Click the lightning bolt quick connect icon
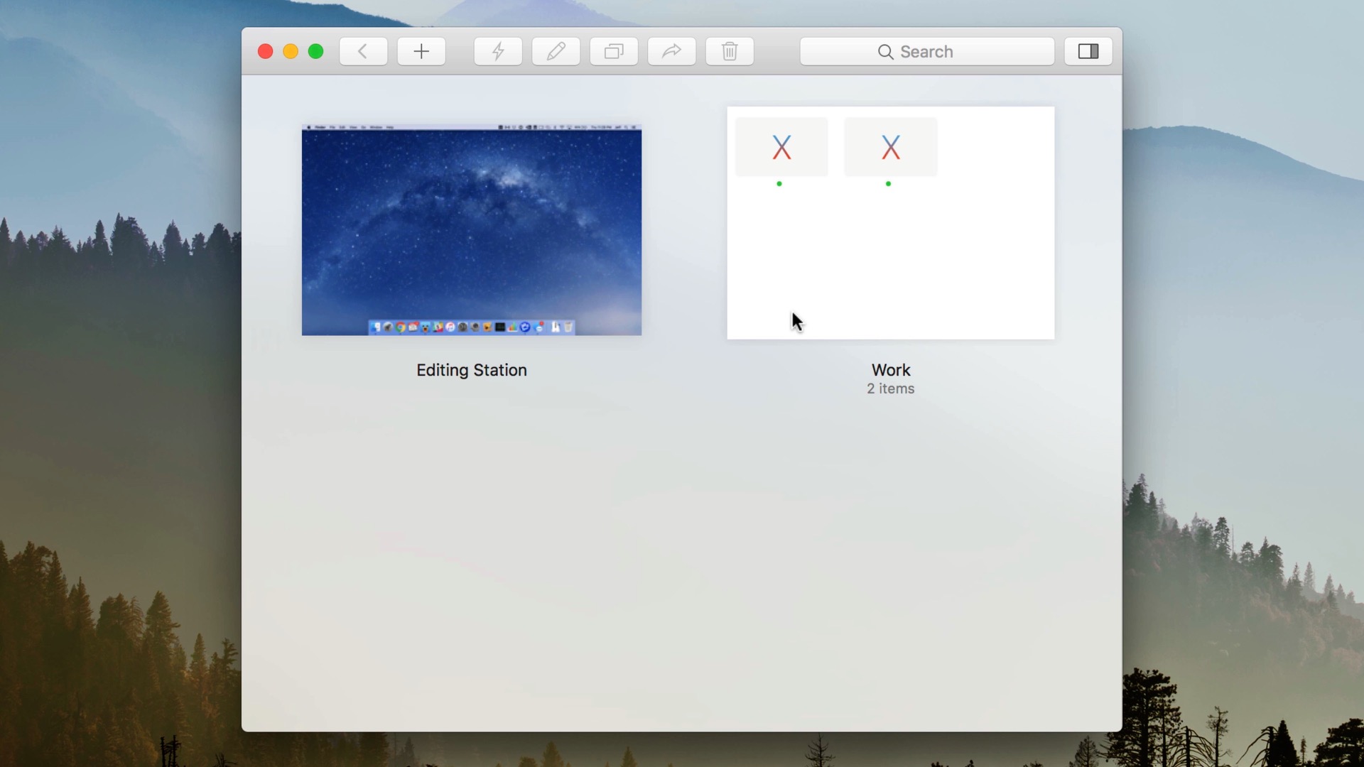 coord(498,51)
